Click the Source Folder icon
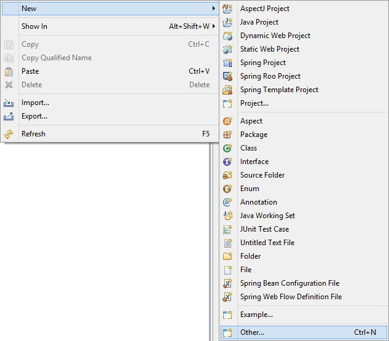389x341 pixels. pyautogui.click(x=227, y=175)
